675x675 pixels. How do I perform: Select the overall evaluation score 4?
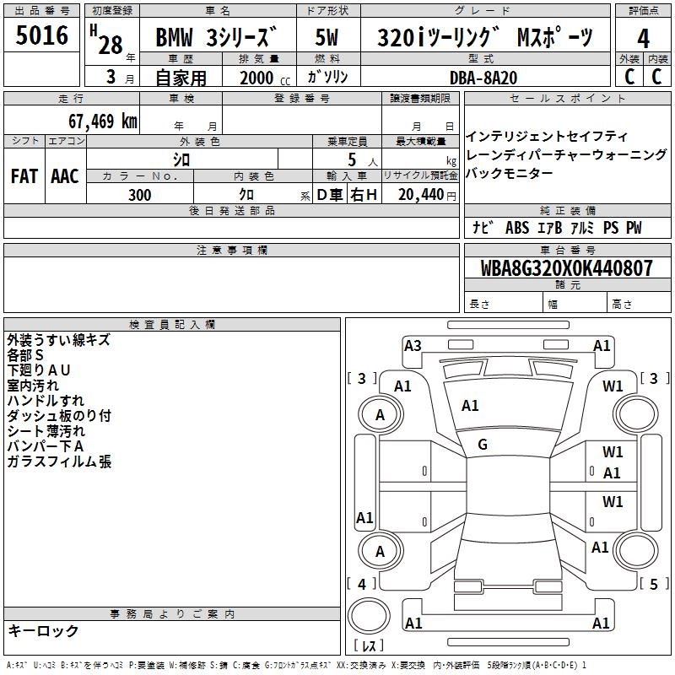[x=643, y=38]
